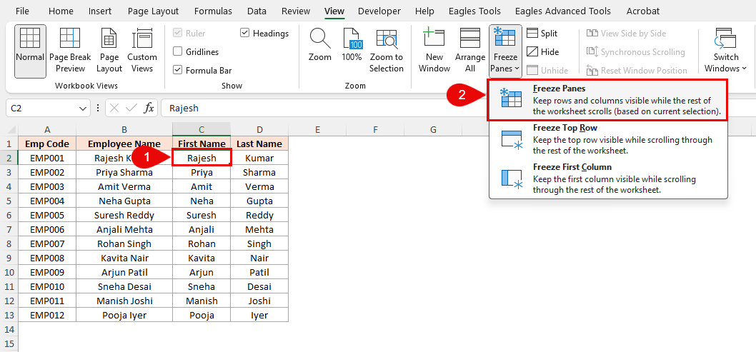This screenshot has width=756, height=352.
Task: Set zoom to 100%
Action: pyautogui.click(x=352, y=45)
